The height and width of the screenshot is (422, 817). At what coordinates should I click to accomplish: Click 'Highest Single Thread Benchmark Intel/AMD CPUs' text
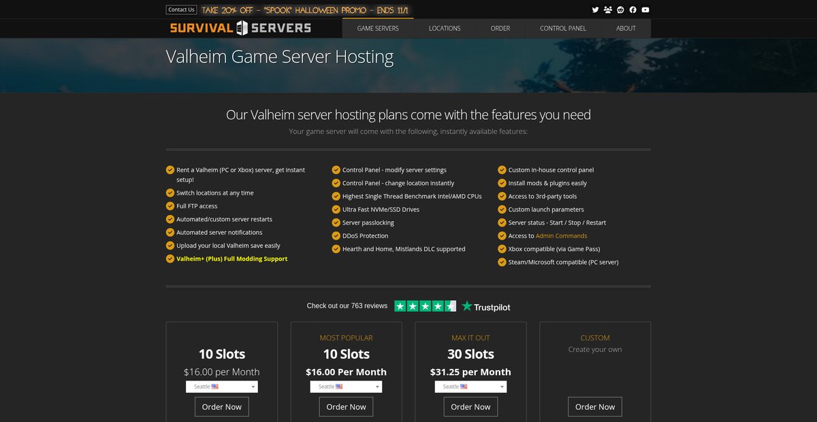pyautogui.click(x=412, y=197)
